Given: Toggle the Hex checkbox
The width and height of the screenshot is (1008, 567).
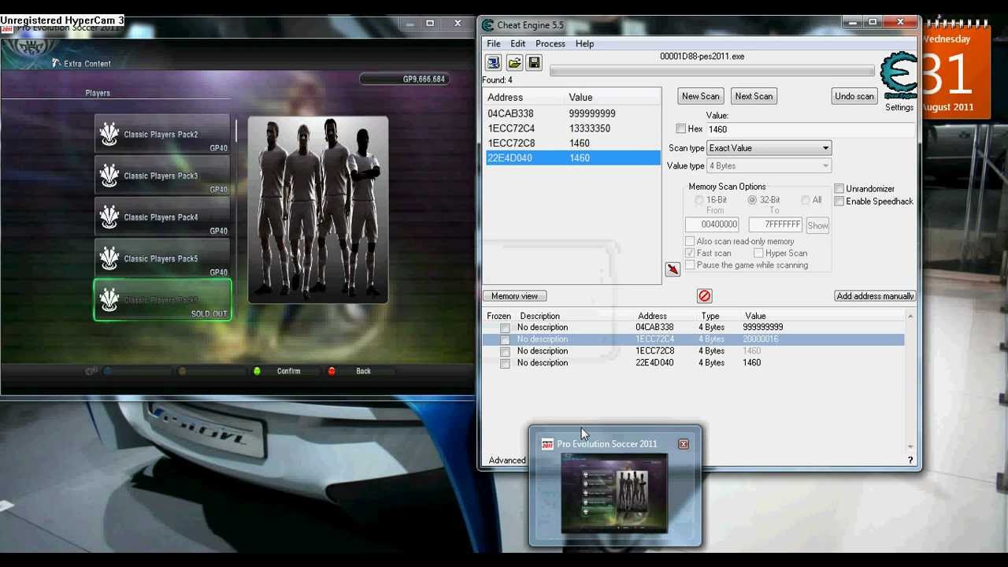Looking at the screenshot, I should 680,129.
